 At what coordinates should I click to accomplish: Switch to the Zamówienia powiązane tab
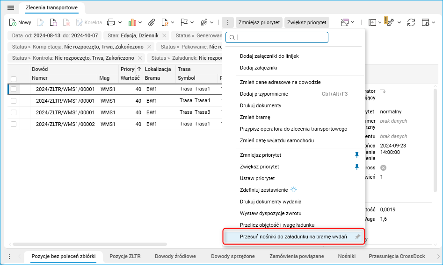coord(297,256)
